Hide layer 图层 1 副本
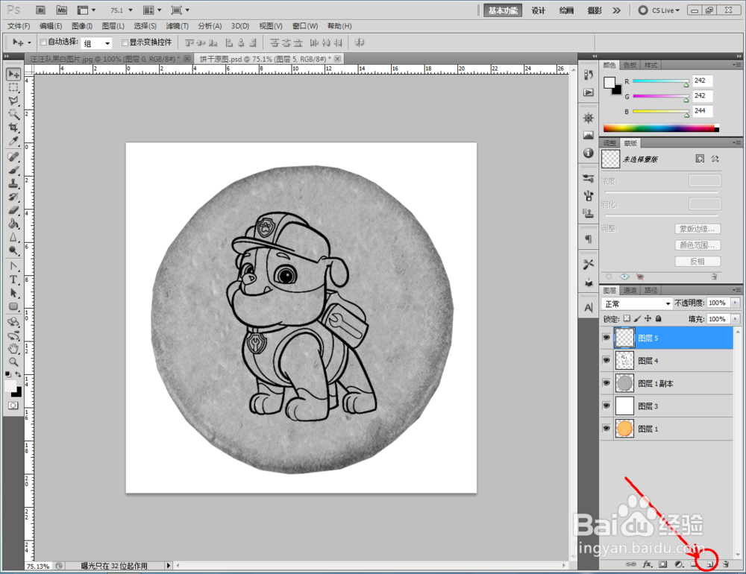Viewport: 746px width, 574px height. pos(606,383)
